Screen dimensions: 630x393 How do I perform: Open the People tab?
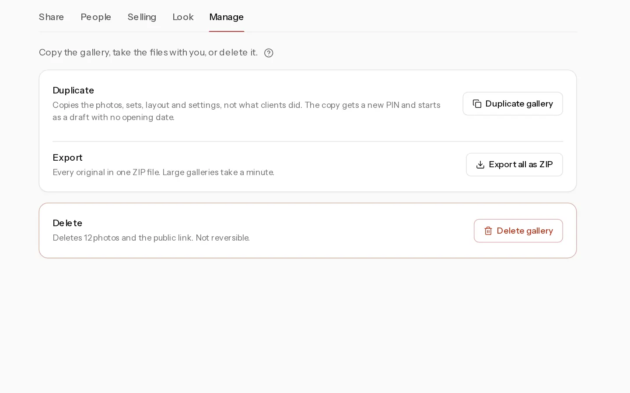[96, 17]
